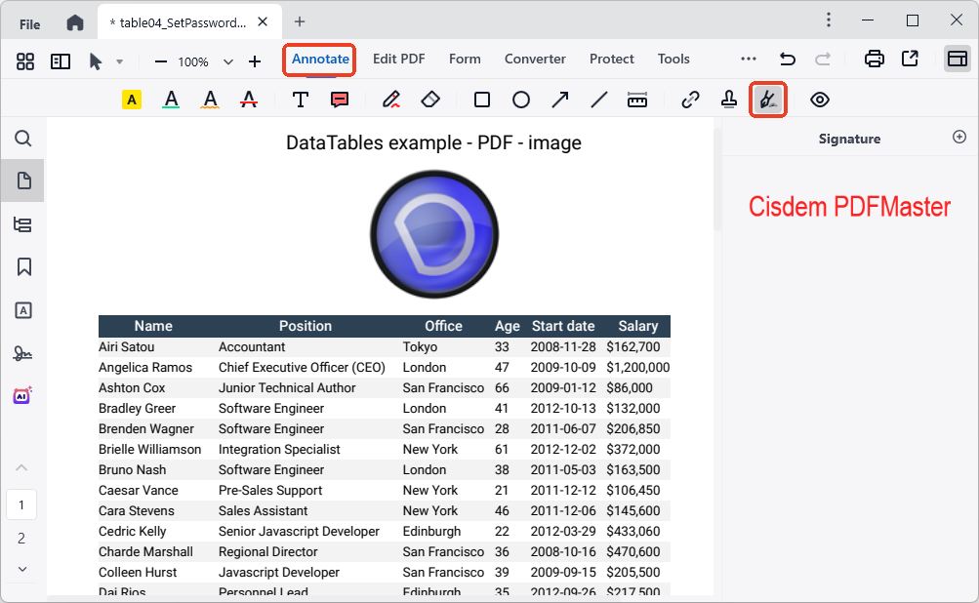Toggle the right-side panel layout
The width and height of the screenshot is (979, 603).
point(958,60)
